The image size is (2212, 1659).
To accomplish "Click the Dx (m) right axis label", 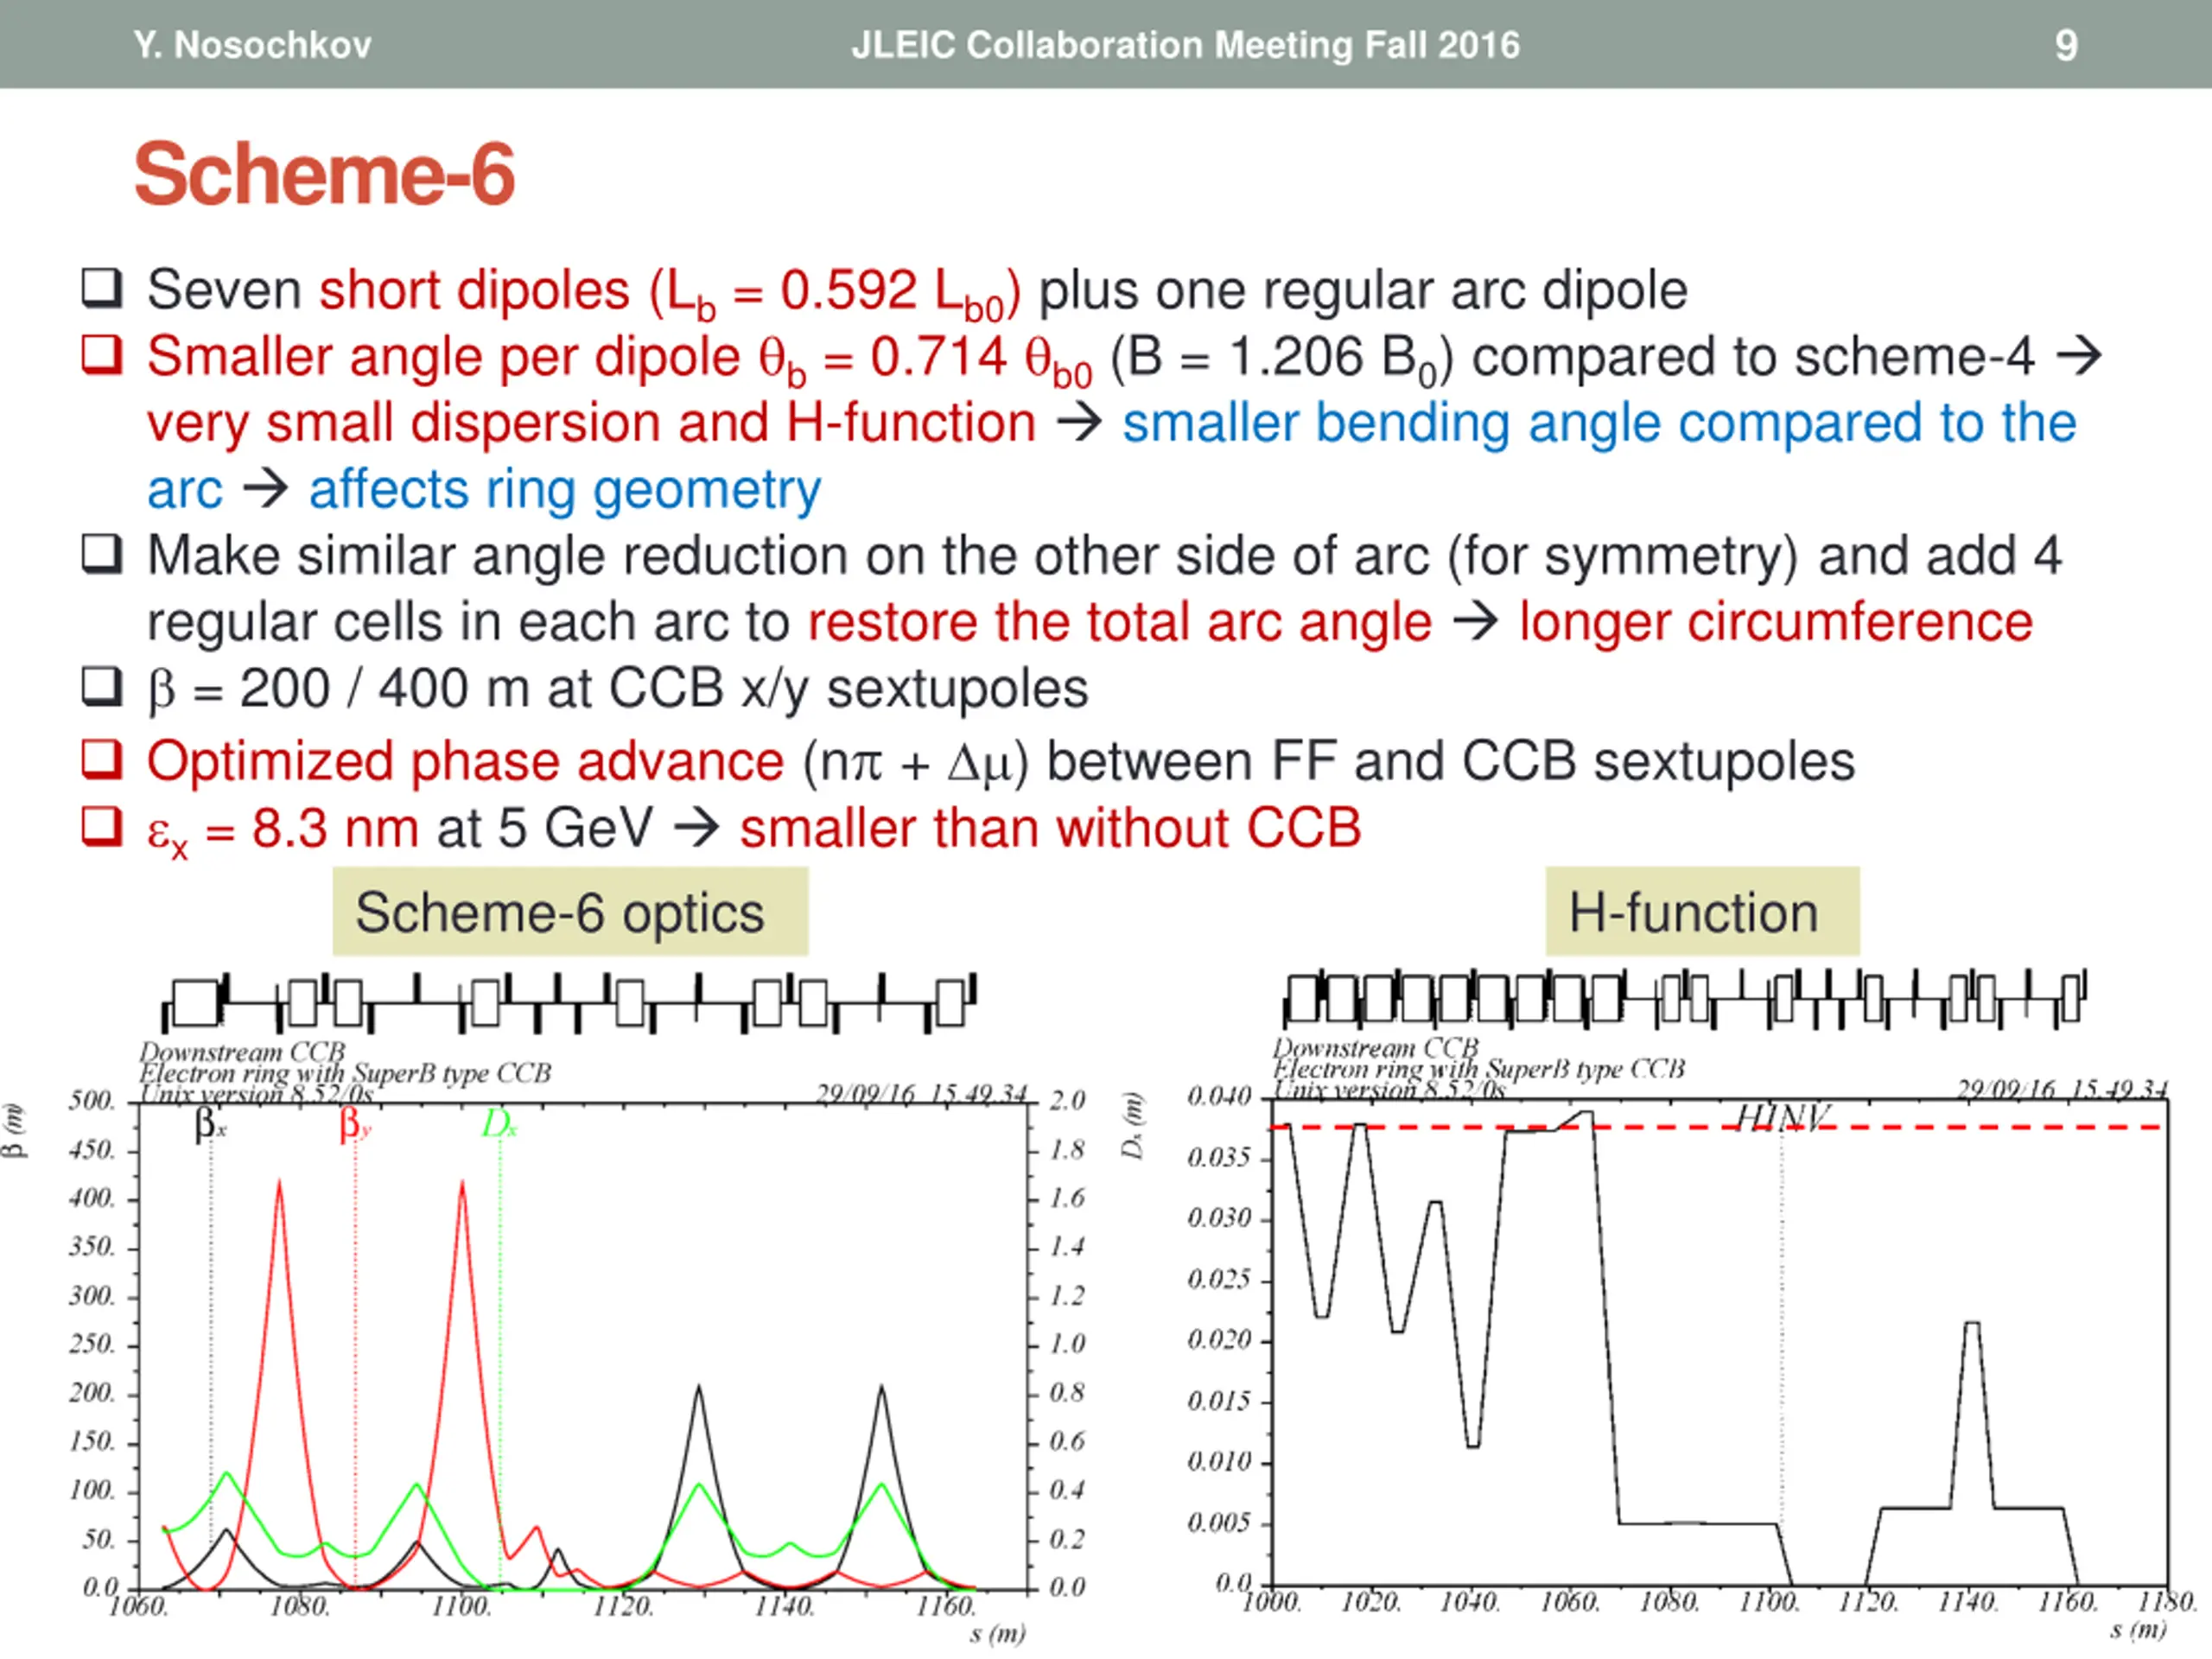I will (1132, 1126).
